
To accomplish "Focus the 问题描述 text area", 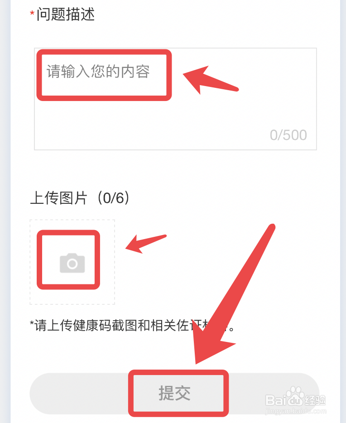I will click(x=175, y=99).
